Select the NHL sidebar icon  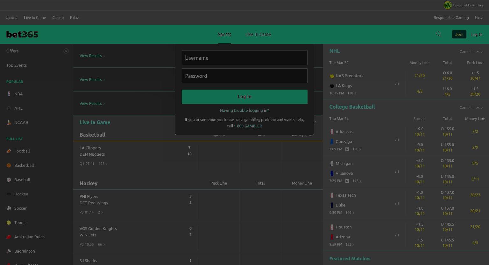(9, 108)
